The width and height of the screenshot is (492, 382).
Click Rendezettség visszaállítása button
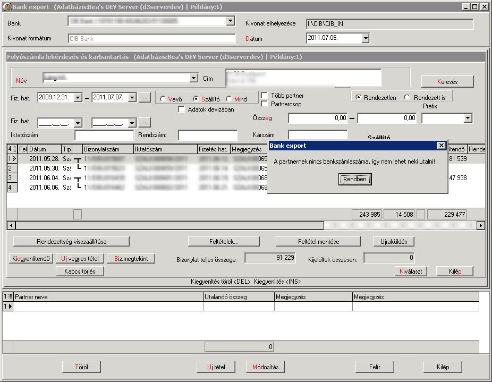[71, 241]
